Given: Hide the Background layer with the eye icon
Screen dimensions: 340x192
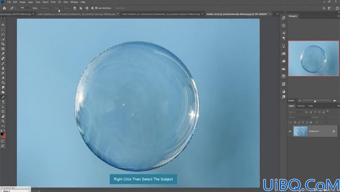Looking at the screenshot, I should 290,131.
